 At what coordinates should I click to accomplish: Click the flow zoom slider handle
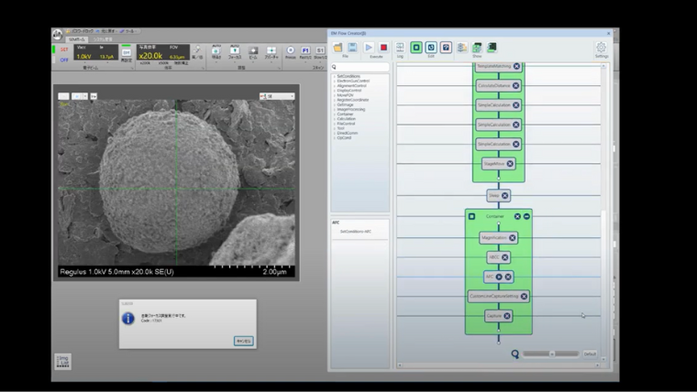(552, 354)
